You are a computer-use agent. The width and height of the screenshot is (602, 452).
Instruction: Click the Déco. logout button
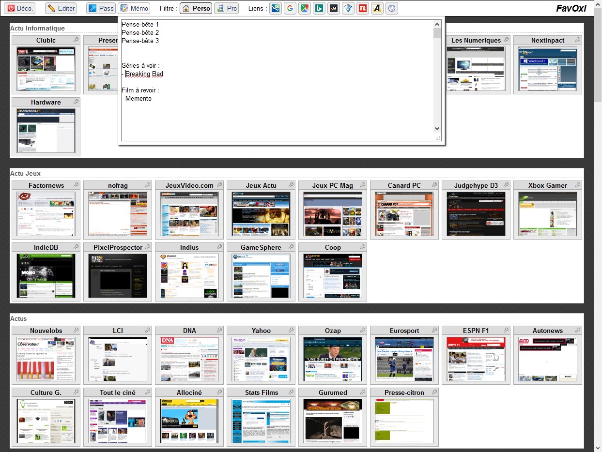coord(20,8)
